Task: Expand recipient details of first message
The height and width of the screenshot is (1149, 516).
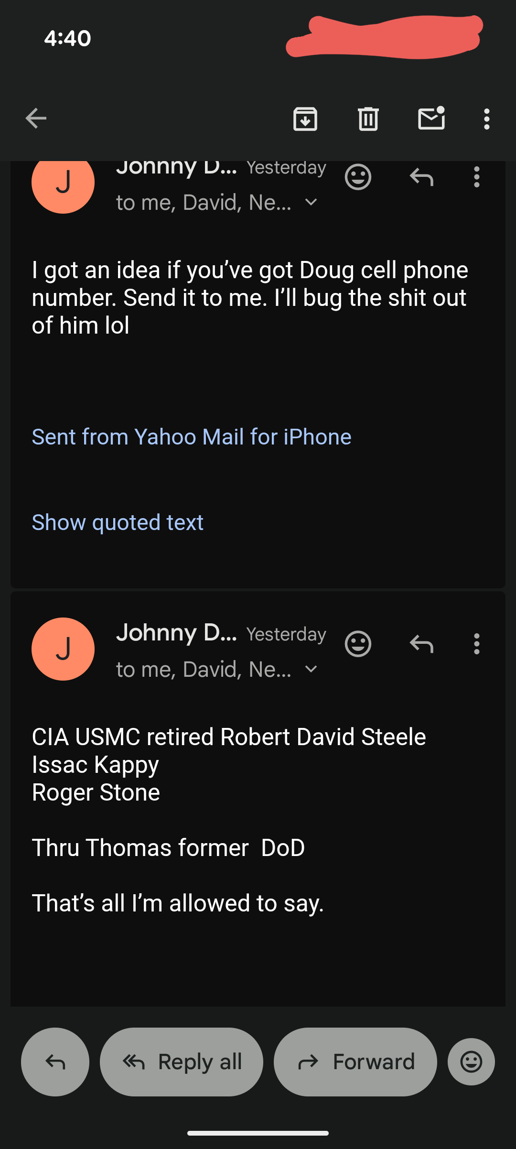Action: 311,203
